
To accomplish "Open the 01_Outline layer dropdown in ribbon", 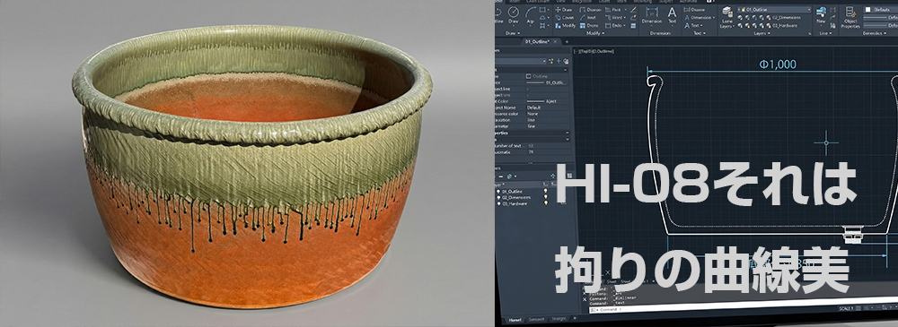I will pos(774,10).
